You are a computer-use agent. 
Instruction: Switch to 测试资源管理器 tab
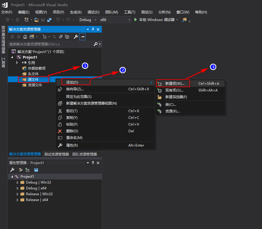(57, 154)
